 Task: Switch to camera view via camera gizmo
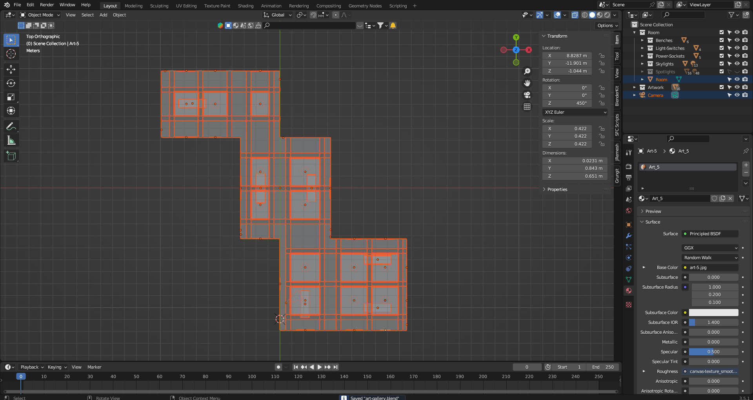tap(527, 95)
